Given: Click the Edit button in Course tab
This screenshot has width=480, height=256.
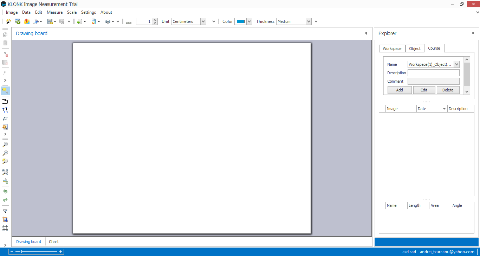Looking at the screenshot, I should click(424, 90).
